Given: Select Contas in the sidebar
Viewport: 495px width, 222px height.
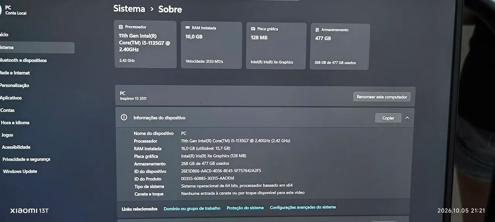Looking at the screenshot, I should click(x=7, y=110).
